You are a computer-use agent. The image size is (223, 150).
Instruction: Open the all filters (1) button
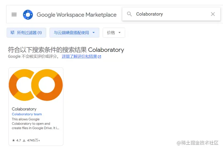pos(26,33)
